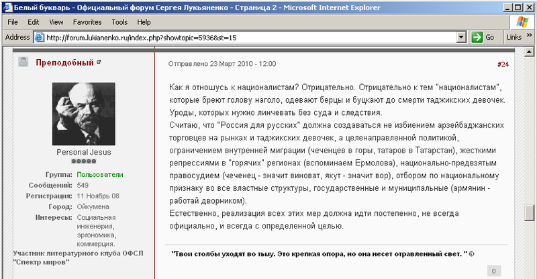Open post number #24 permalink
This screenshot has width=537, height=279.
(503, 64)
